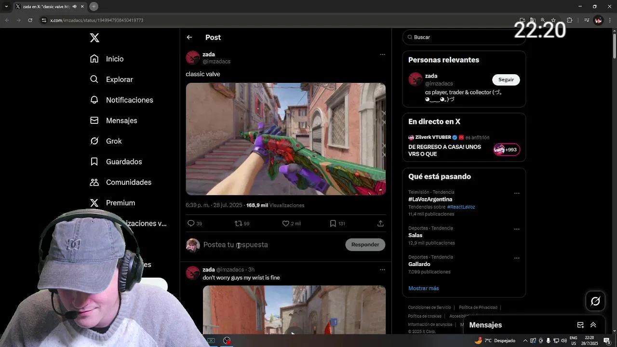Repost the post with 99 reposts
Screen dimensions: 617x347
242,224
